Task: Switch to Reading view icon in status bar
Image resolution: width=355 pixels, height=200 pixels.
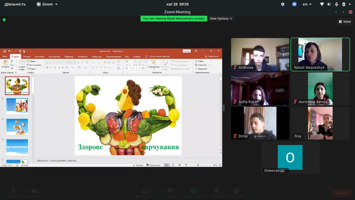Action: 180,165
